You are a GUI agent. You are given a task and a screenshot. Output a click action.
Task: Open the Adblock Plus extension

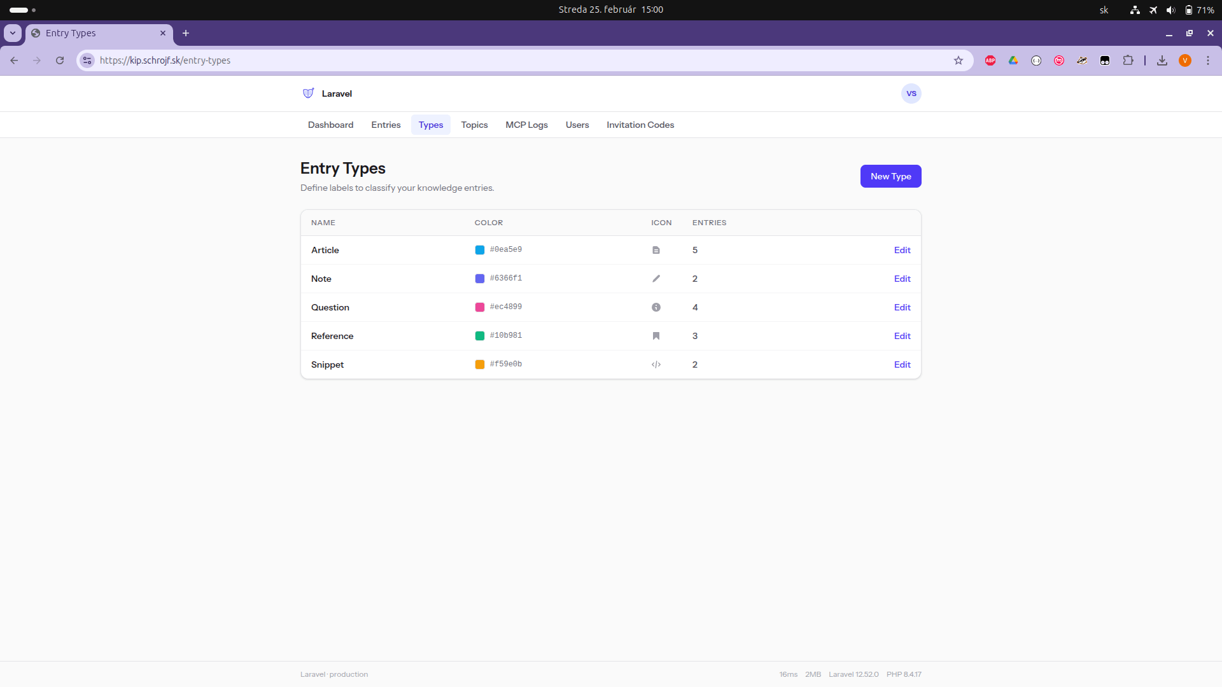coord(990,60)
